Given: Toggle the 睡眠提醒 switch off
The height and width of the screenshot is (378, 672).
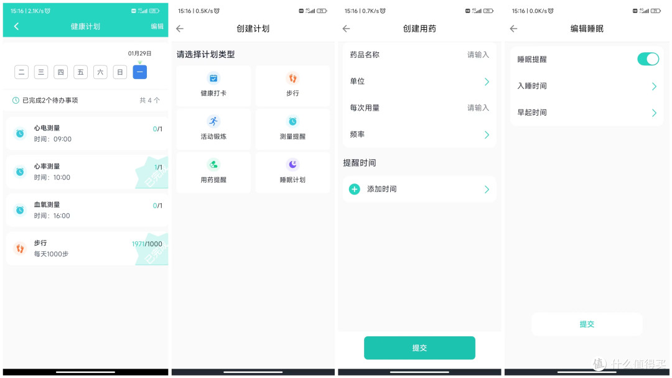Looking at the screenshot, I should click(648, 59).
